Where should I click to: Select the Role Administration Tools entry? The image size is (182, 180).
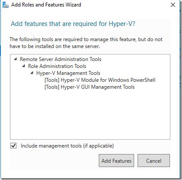pyautogui.click(x=57, y=66)
